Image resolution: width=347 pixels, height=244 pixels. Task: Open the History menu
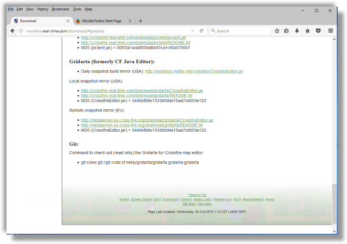43,9
